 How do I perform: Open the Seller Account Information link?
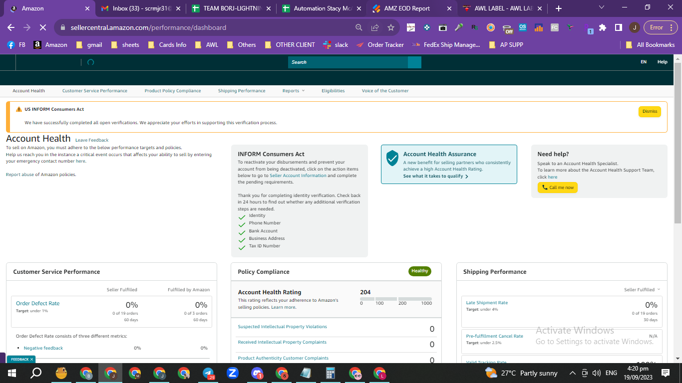(x=298, y=176)
